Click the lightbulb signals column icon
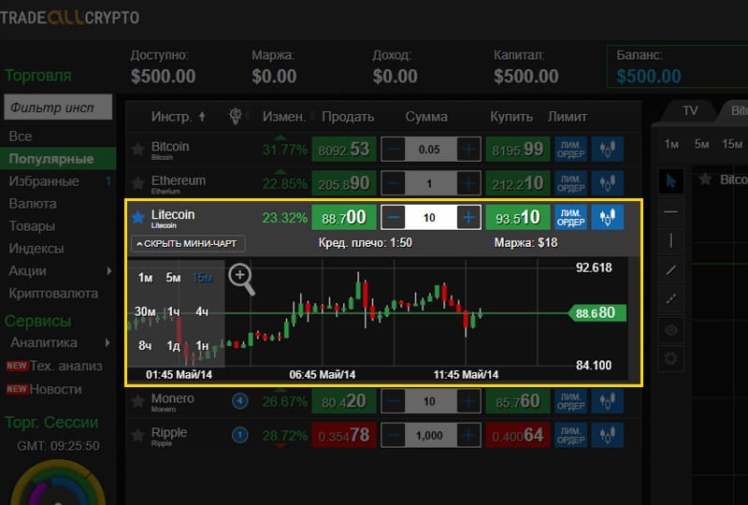The width and height of the screenshot is (748, 505). click(236, 116)
